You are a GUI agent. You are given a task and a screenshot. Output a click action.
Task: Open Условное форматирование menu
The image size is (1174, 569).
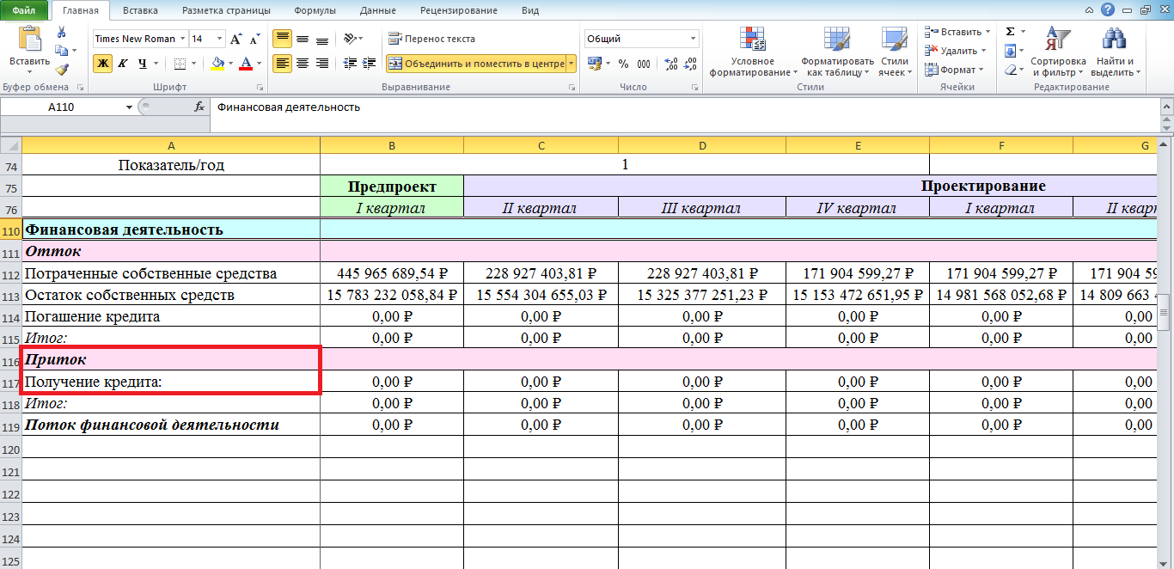pos(753,52)
